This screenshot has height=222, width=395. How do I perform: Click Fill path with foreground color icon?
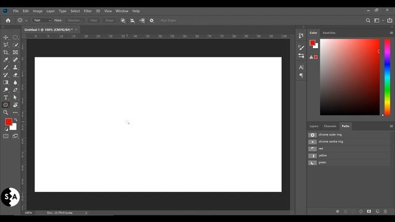(338, 212)
